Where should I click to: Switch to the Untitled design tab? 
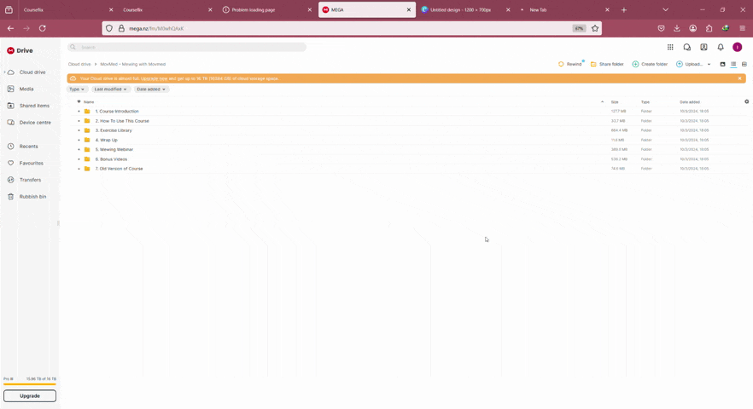[x=464, y=9]
